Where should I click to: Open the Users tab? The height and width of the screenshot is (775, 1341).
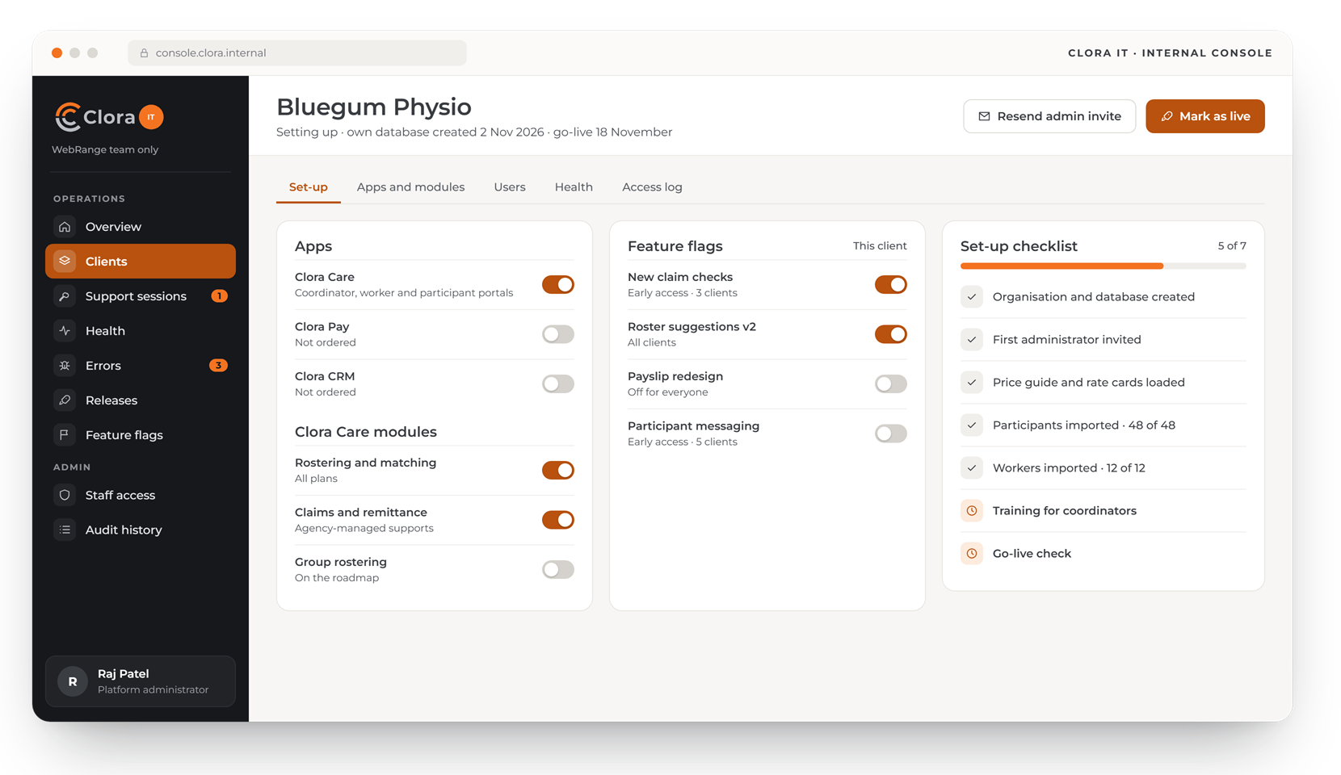click(x=510, y=187)
